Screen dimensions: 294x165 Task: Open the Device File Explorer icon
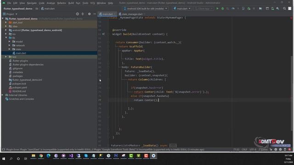click(x=272, y=9)
